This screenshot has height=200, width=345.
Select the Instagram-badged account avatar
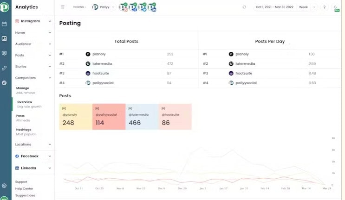pyautogui.click(x=123, y=7)
